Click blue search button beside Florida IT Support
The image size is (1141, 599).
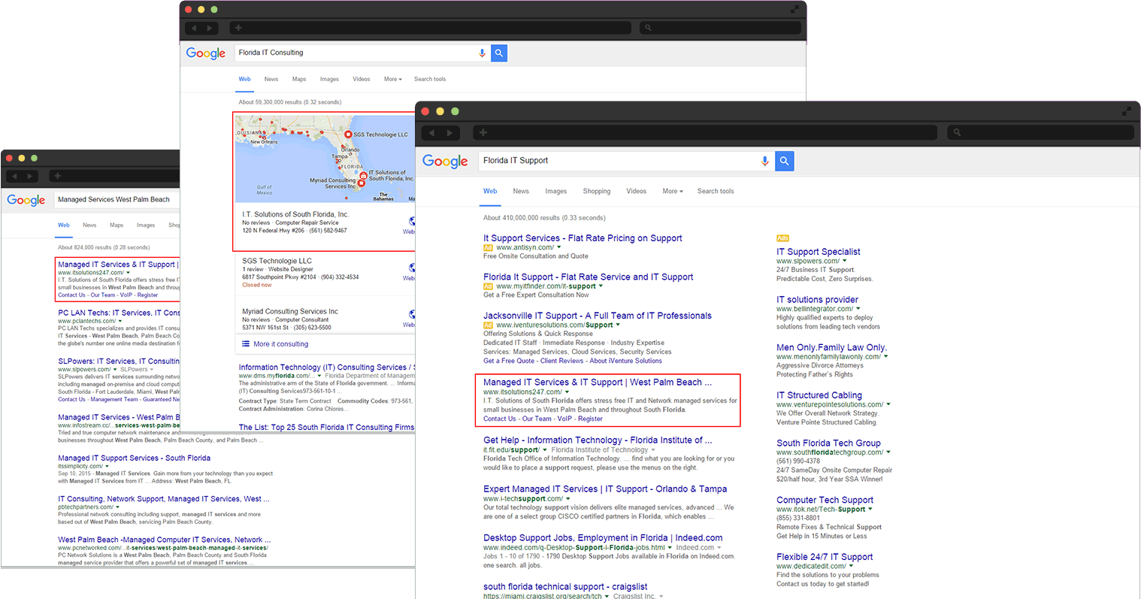pos(784,161)
